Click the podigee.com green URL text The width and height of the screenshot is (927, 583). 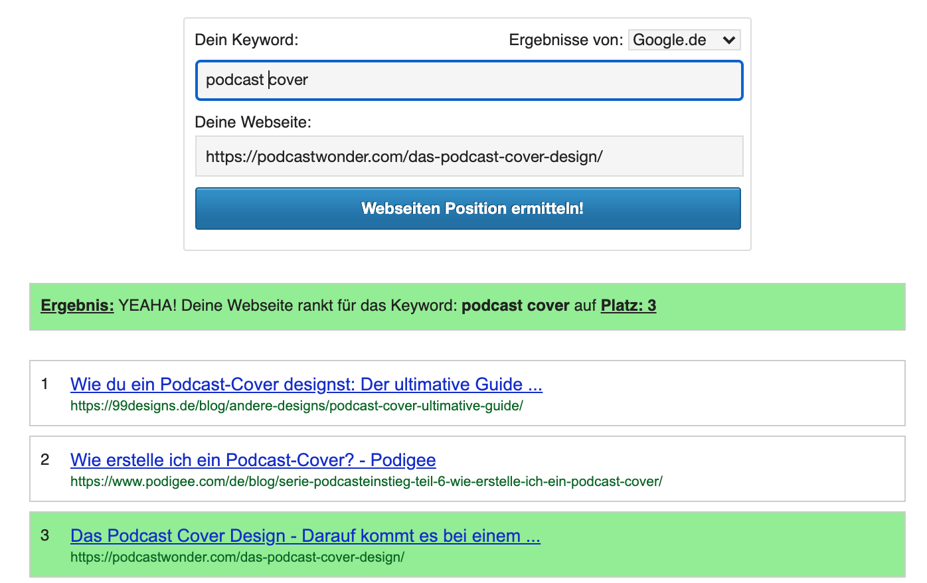(x=367, y=481)
